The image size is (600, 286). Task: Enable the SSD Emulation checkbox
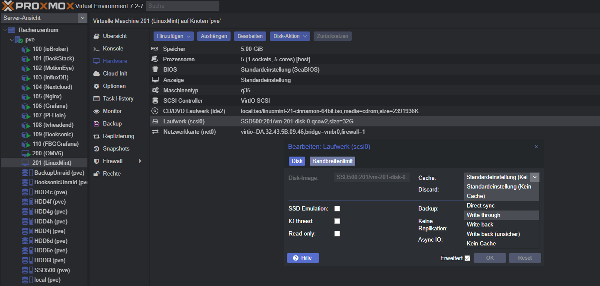[337, 209]
